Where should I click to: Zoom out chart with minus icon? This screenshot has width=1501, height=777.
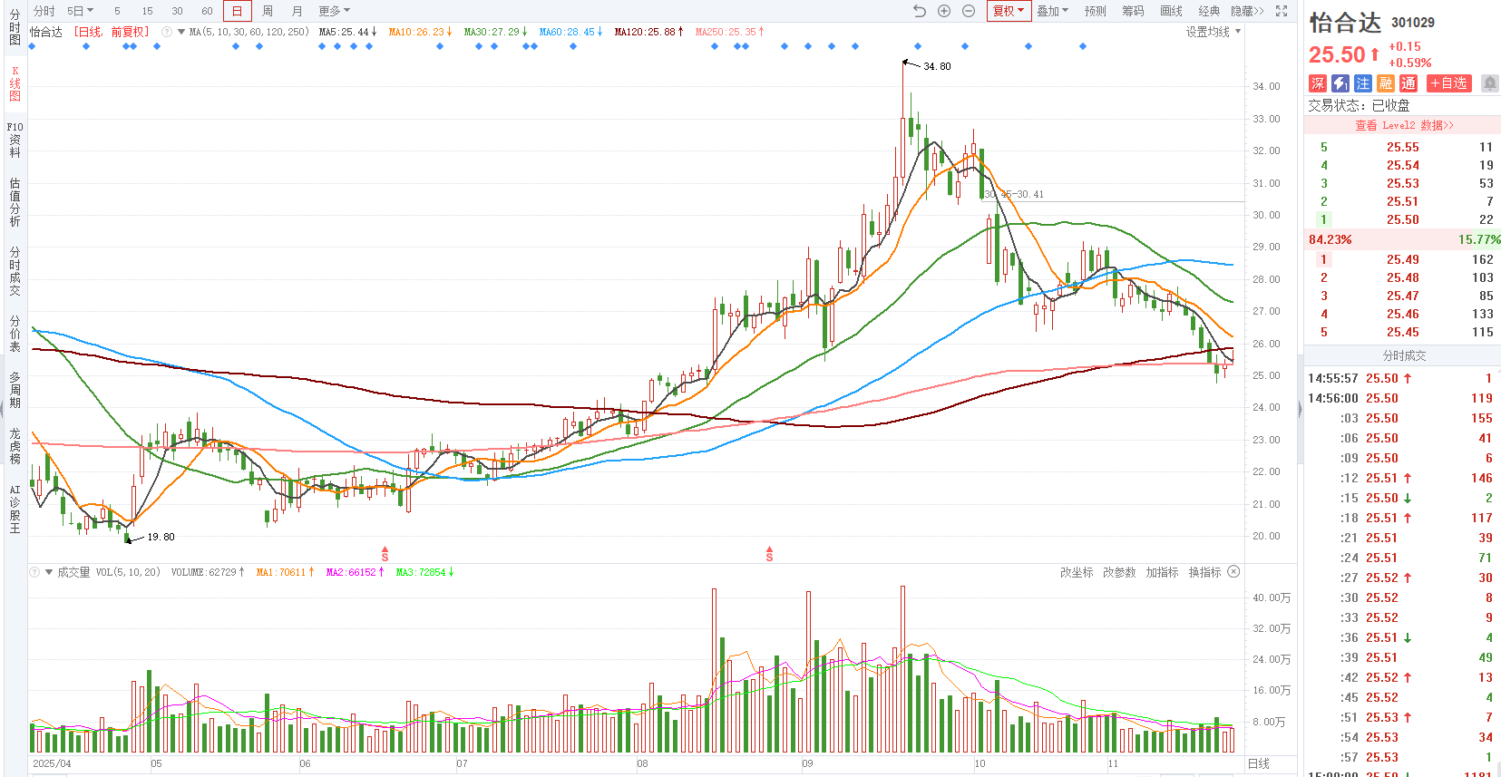969,11
